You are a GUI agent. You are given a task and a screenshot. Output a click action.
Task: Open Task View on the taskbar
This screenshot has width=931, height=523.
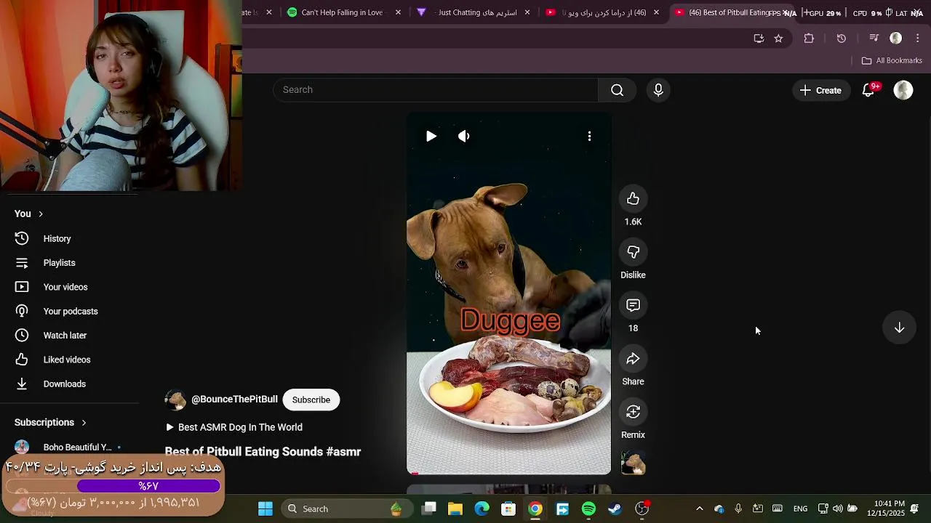pyautogui.click(x=429, y=509)
